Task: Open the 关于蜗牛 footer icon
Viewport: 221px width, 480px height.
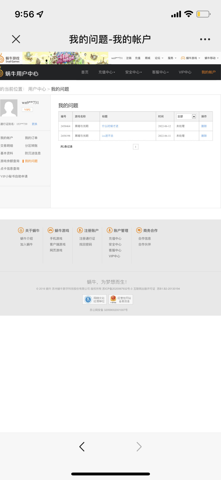Action: point(21,230)
